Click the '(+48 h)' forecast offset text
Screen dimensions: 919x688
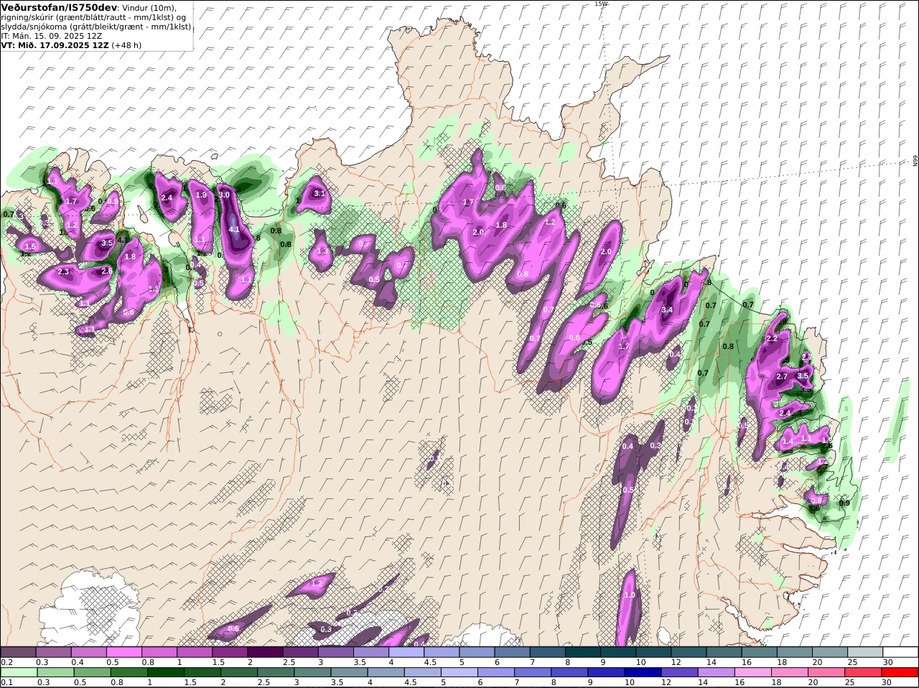[127, 45]
